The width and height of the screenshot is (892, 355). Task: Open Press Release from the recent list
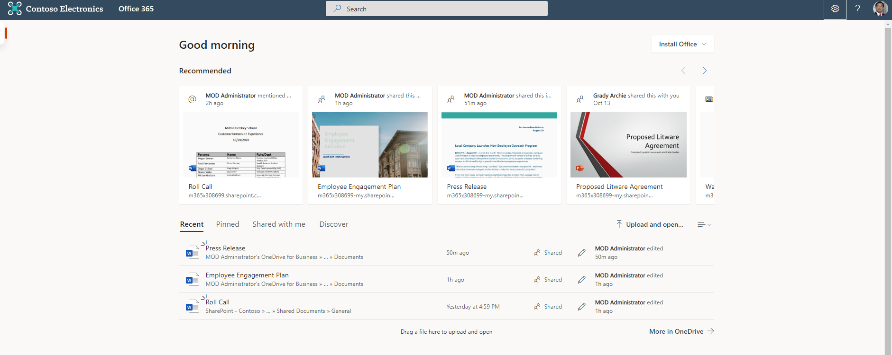click(225, 248)
